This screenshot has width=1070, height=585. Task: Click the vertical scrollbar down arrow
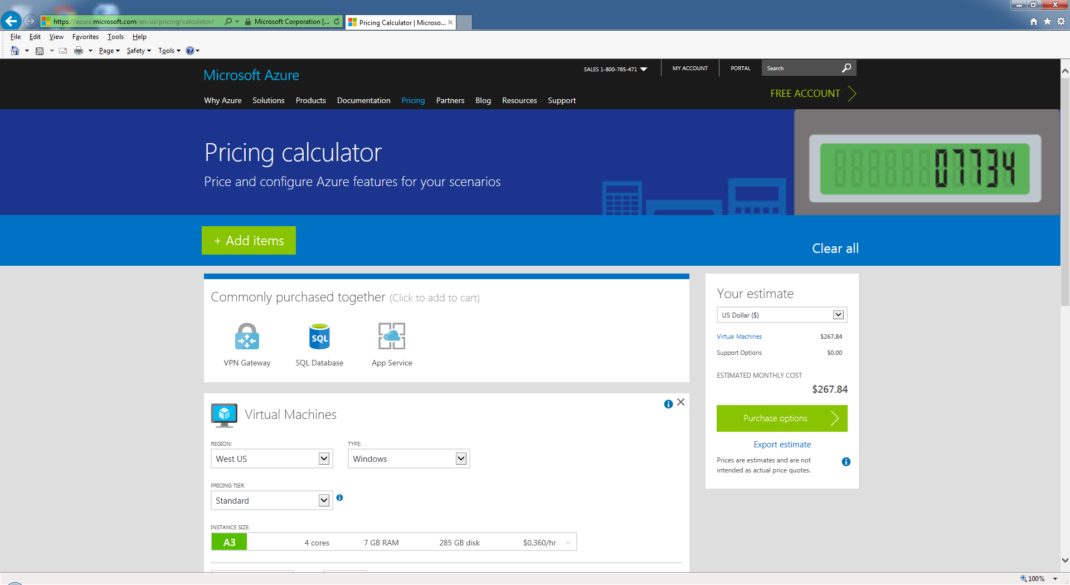pyautogui.click(x=1065, y=560)
